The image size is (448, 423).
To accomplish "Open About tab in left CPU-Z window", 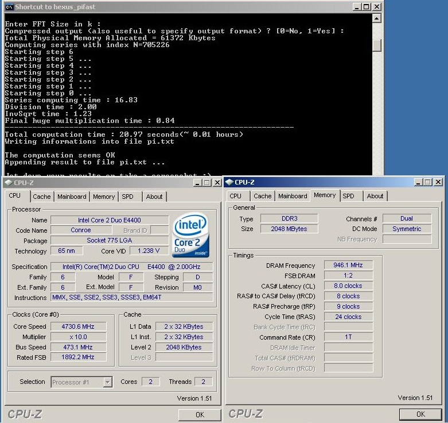I will click(154, 197).
